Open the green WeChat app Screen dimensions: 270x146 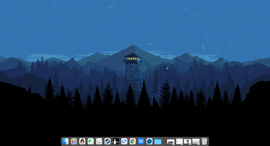(90, 141)
